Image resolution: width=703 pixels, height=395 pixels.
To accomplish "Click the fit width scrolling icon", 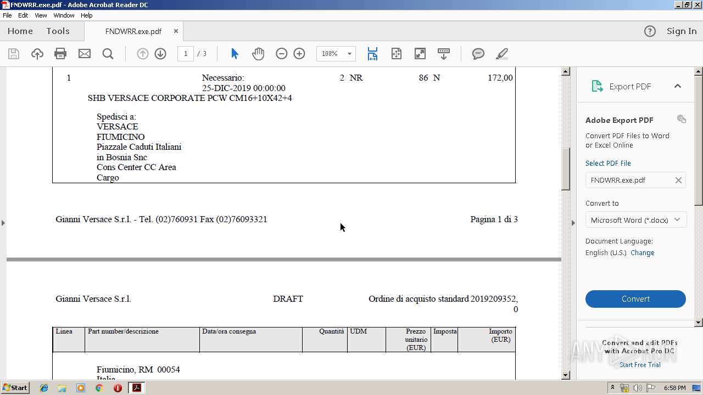I will point(372,54).
